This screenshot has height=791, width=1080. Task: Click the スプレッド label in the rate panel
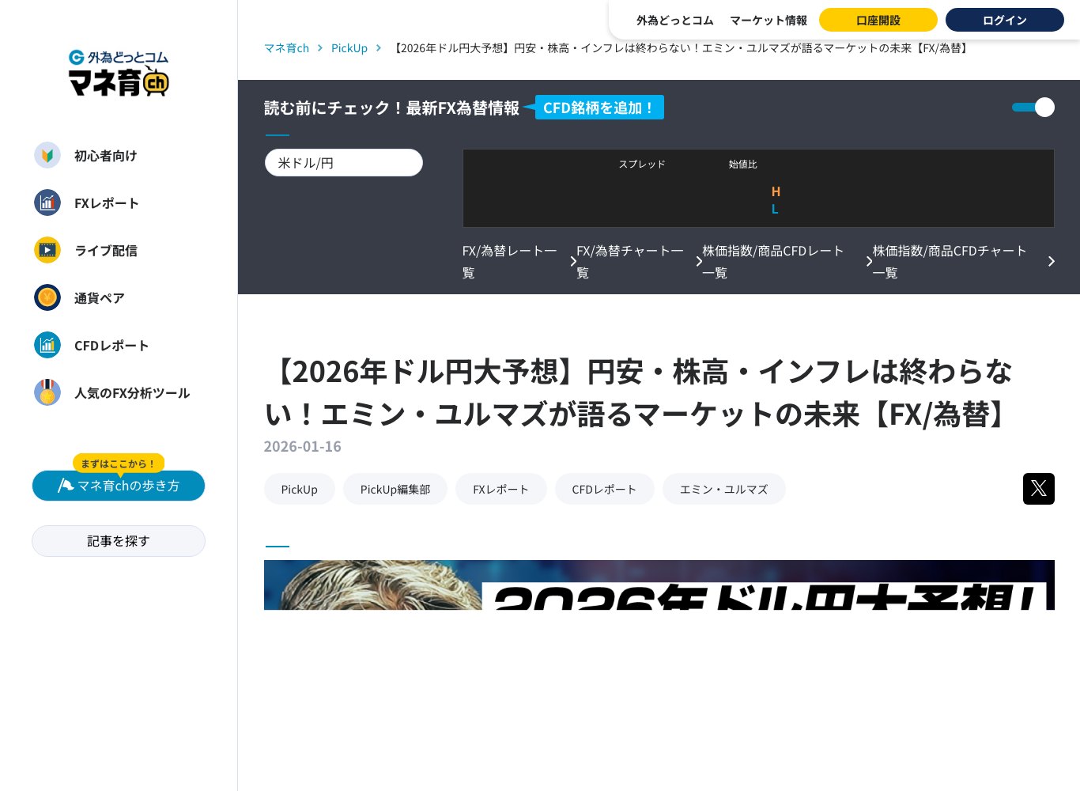pyautogui.click(x=642, y=164)
